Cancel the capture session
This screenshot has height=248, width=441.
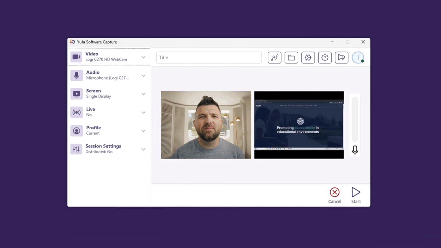(x=335, y=195)
